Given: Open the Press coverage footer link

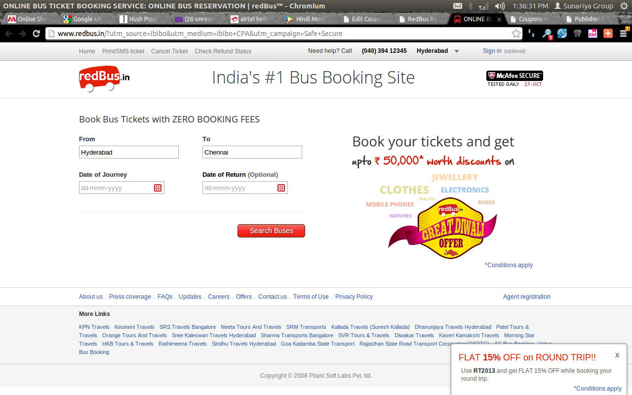Looking at the screenshot, I should coord(130,297).
